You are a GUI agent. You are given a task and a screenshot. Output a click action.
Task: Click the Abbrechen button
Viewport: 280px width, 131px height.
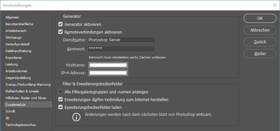(x=260, y=30)
